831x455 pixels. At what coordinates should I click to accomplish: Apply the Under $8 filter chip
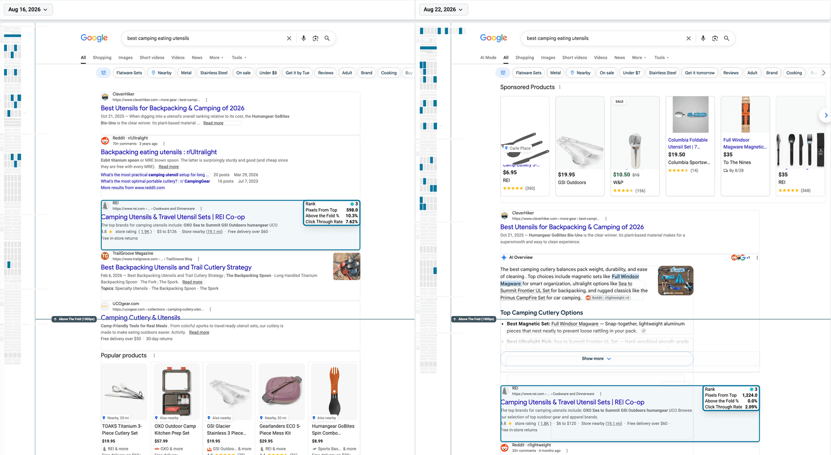pos(268,73)
